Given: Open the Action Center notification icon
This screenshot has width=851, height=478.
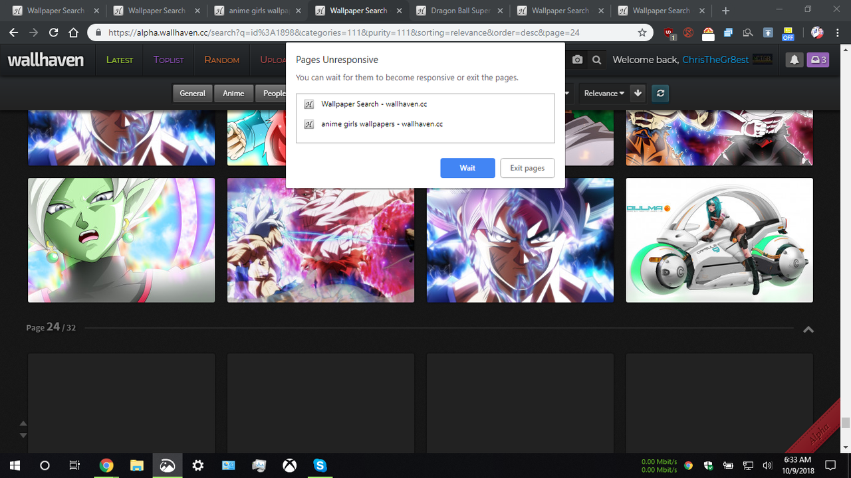Looking at the screenshot, I should (x=830, y=465).
